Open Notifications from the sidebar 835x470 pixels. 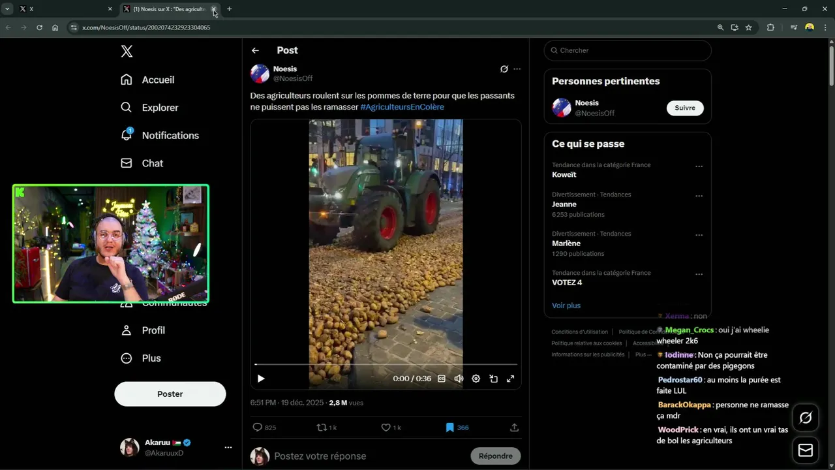[x=160, y=135]
